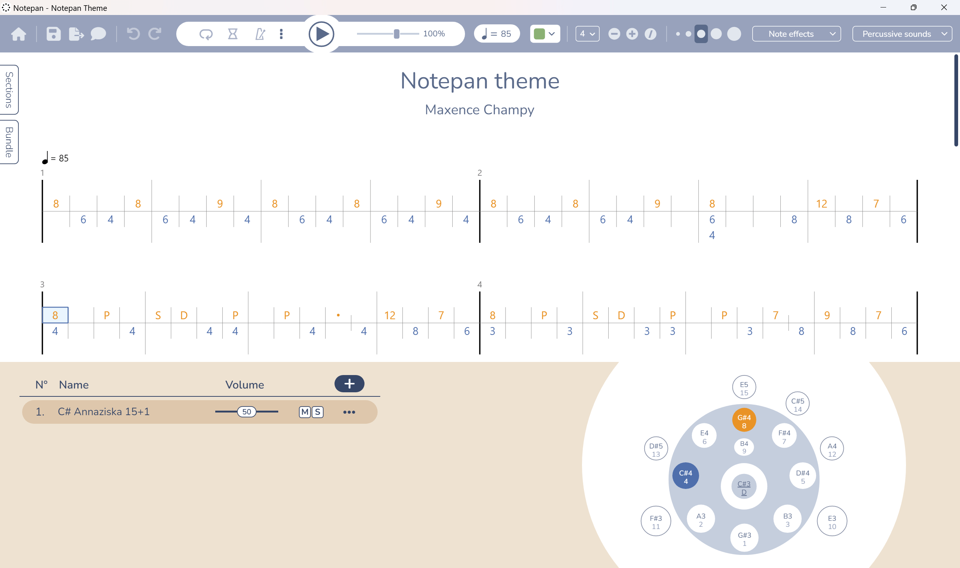This screenshot has height=568, width=960.
Task: Tap the D#4 5 handpan note
Action: [802, 476]
